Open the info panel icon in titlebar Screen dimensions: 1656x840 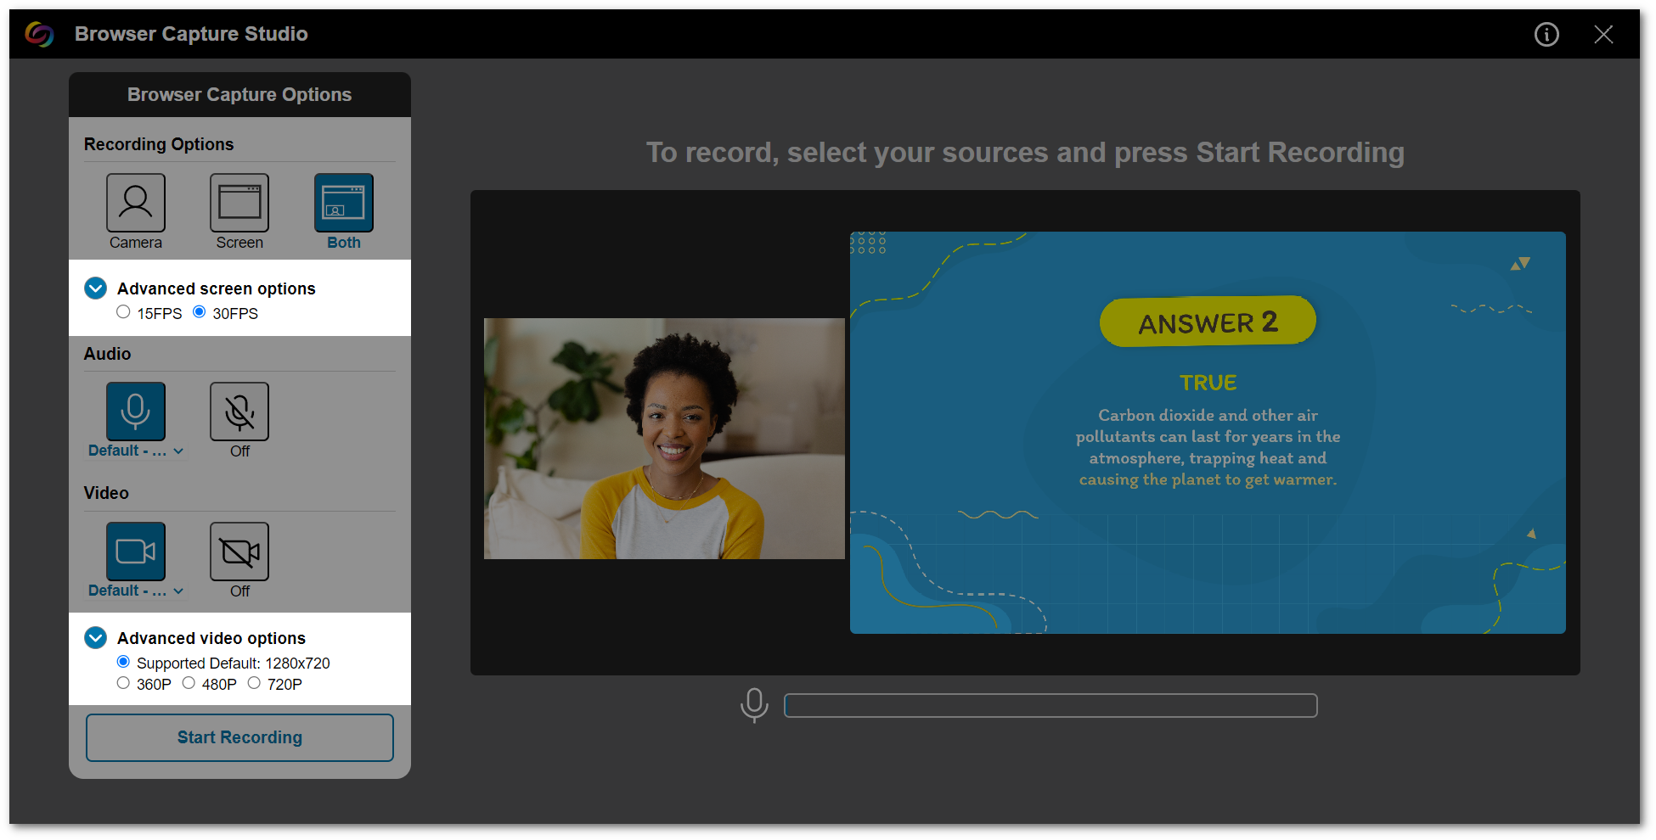(x=1546, y=35)
